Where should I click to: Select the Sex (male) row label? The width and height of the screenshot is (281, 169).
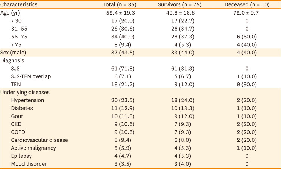pos(13,52)
